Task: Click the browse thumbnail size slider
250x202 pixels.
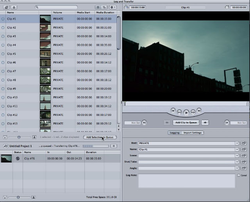Action: [19, 137]
